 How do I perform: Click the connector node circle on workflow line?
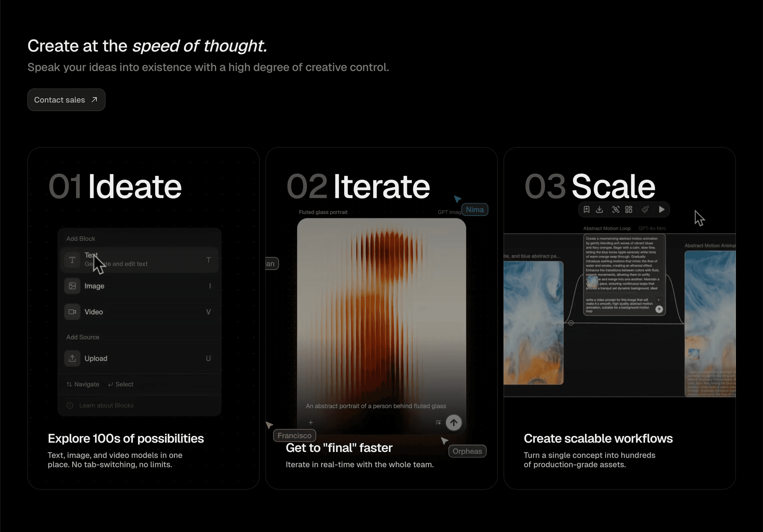571,323
